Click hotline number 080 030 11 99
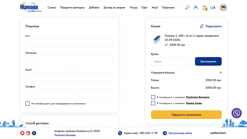Viewport: 247px width, 139px height. (149, 133)
